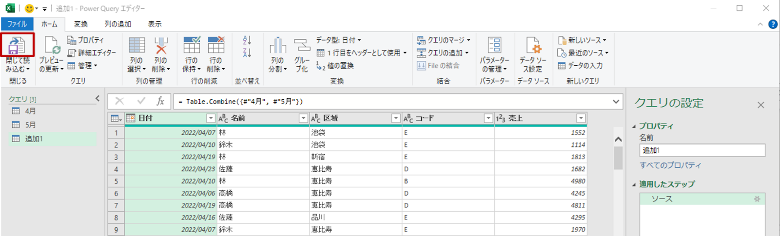Click cell with value 4980
The width and height of the screenshot is (780, 236).
541,181
